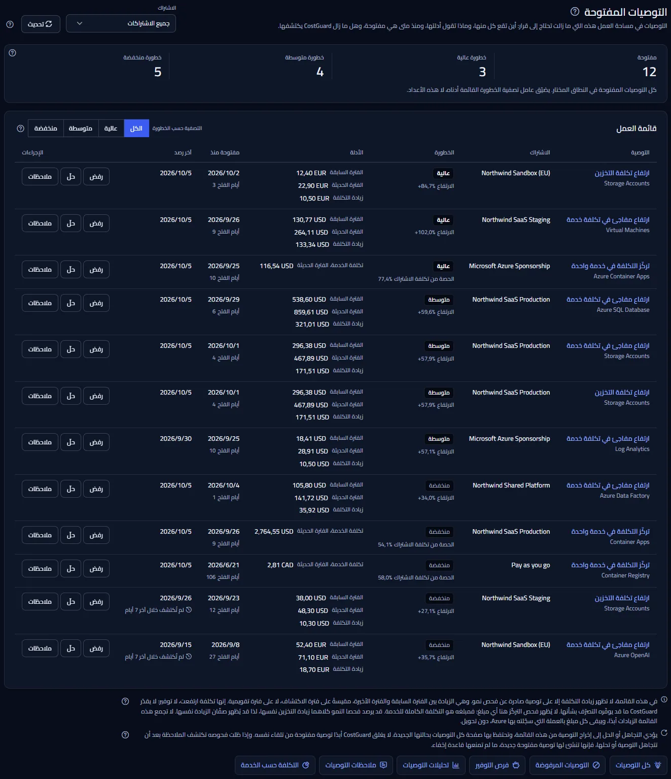
Task: Click the help icon beside التوصيات المفتوحة title
Action: tap(575, 11)
